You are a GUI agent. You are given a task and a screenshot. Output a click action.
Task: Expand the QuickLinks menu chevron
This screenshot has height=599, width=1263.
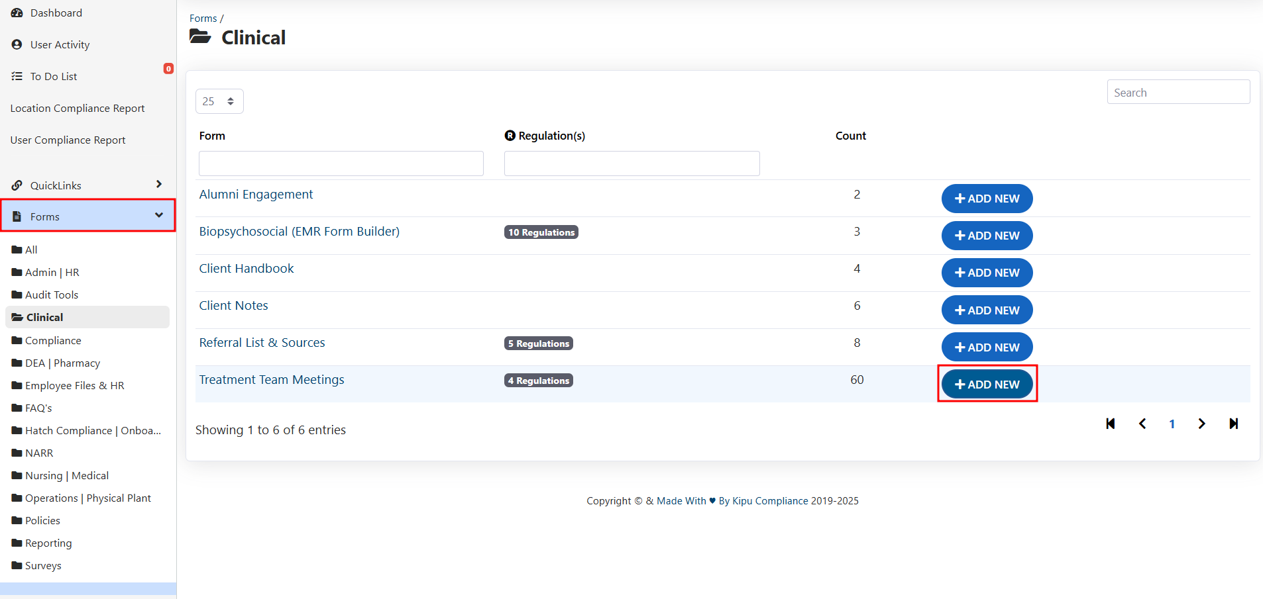(159, 184)
